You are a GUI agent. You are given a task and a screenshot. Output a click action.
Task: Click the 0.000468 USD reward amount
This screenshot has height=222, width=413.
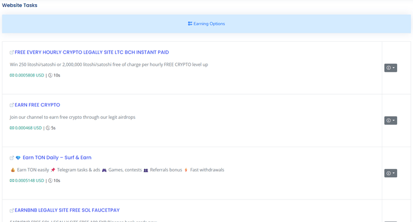(28, 128)
